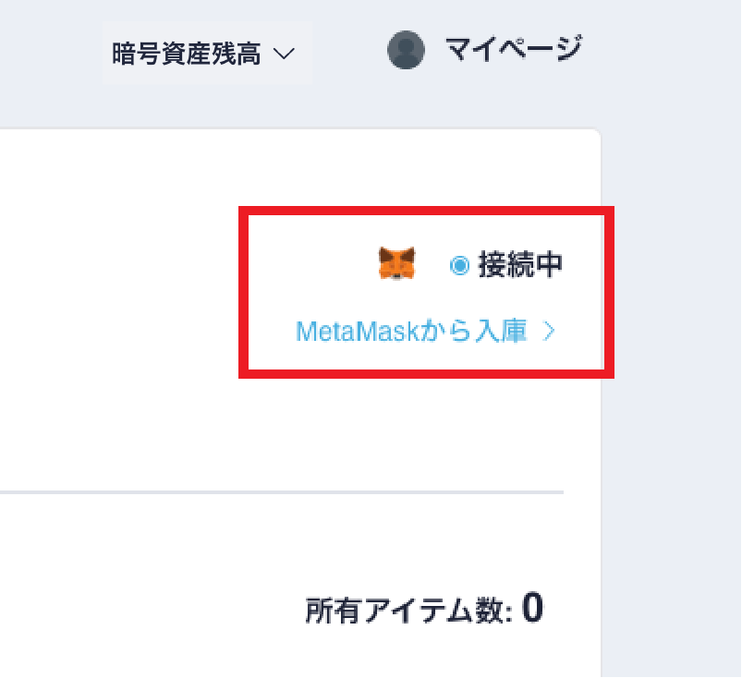Click the arrow after MetaMaskから入庫

pos(549,331)
